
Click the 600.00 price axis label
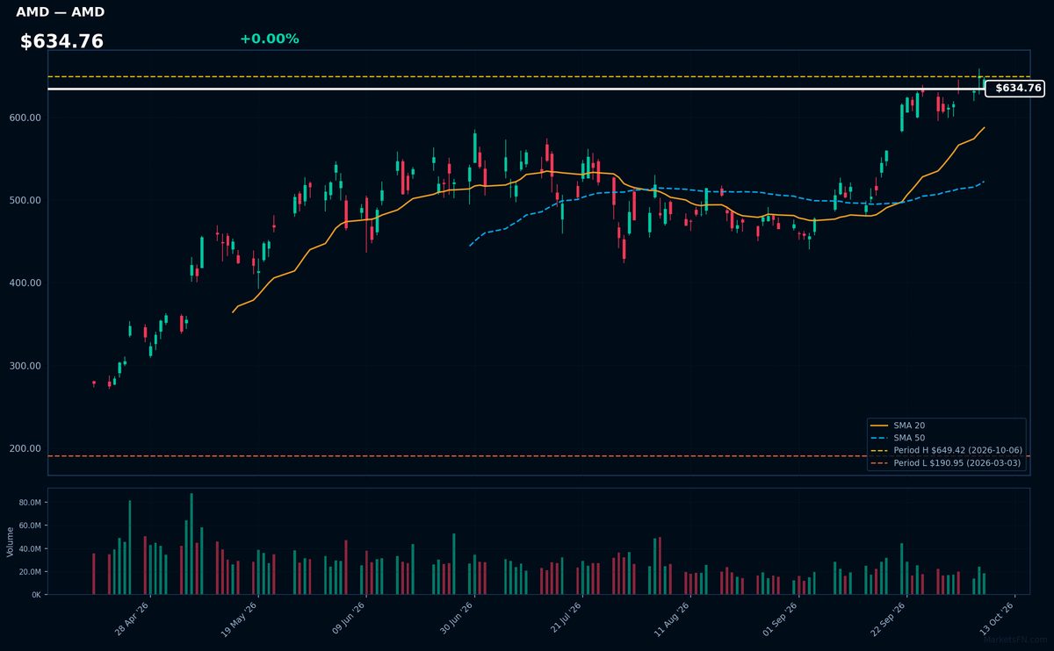(x=26, y=118)
